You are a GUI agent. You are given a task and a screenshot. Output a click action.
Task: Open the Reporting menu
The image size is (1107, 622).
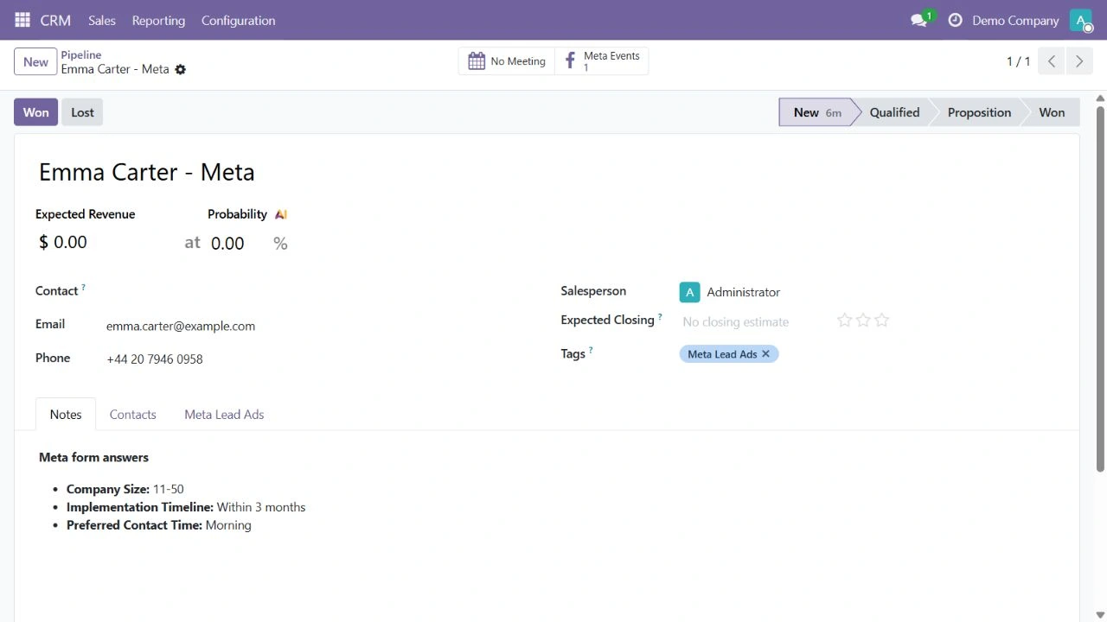pyautogui.click(x=158, y=20)
